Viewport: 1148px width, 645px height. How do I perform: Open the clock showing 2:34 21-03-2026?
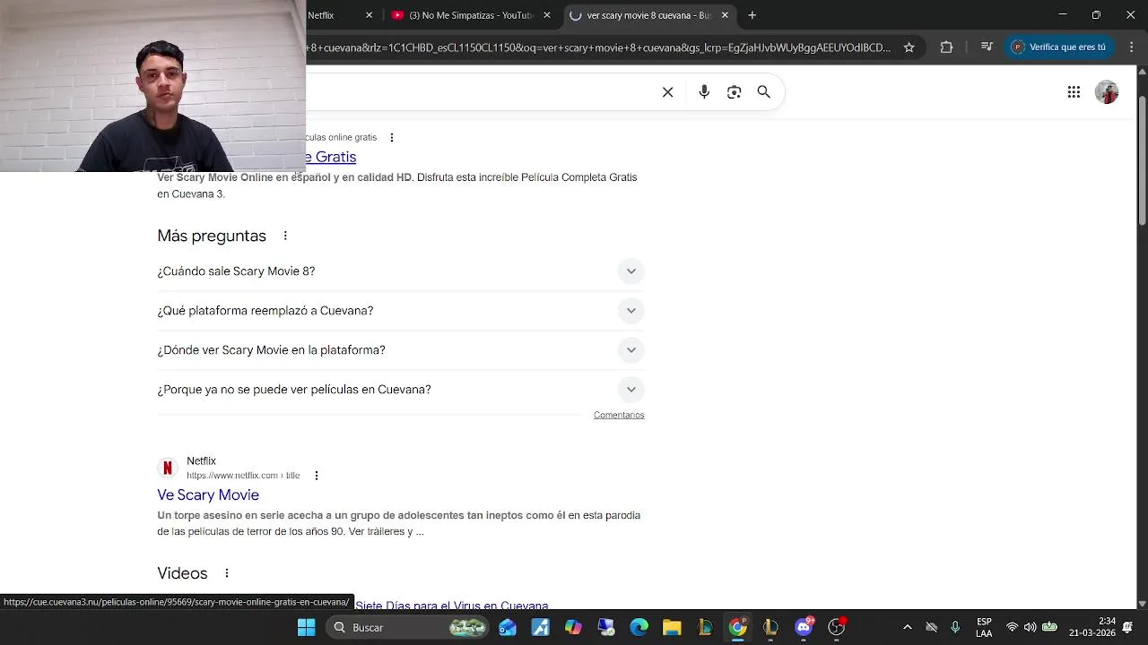coord(1092,627)
